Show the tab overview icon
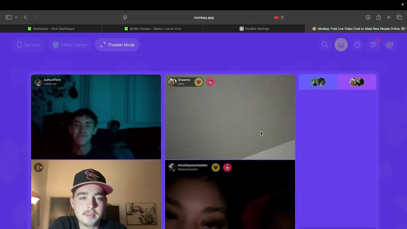This screenshot has width=407, height=229. point(399,17)
